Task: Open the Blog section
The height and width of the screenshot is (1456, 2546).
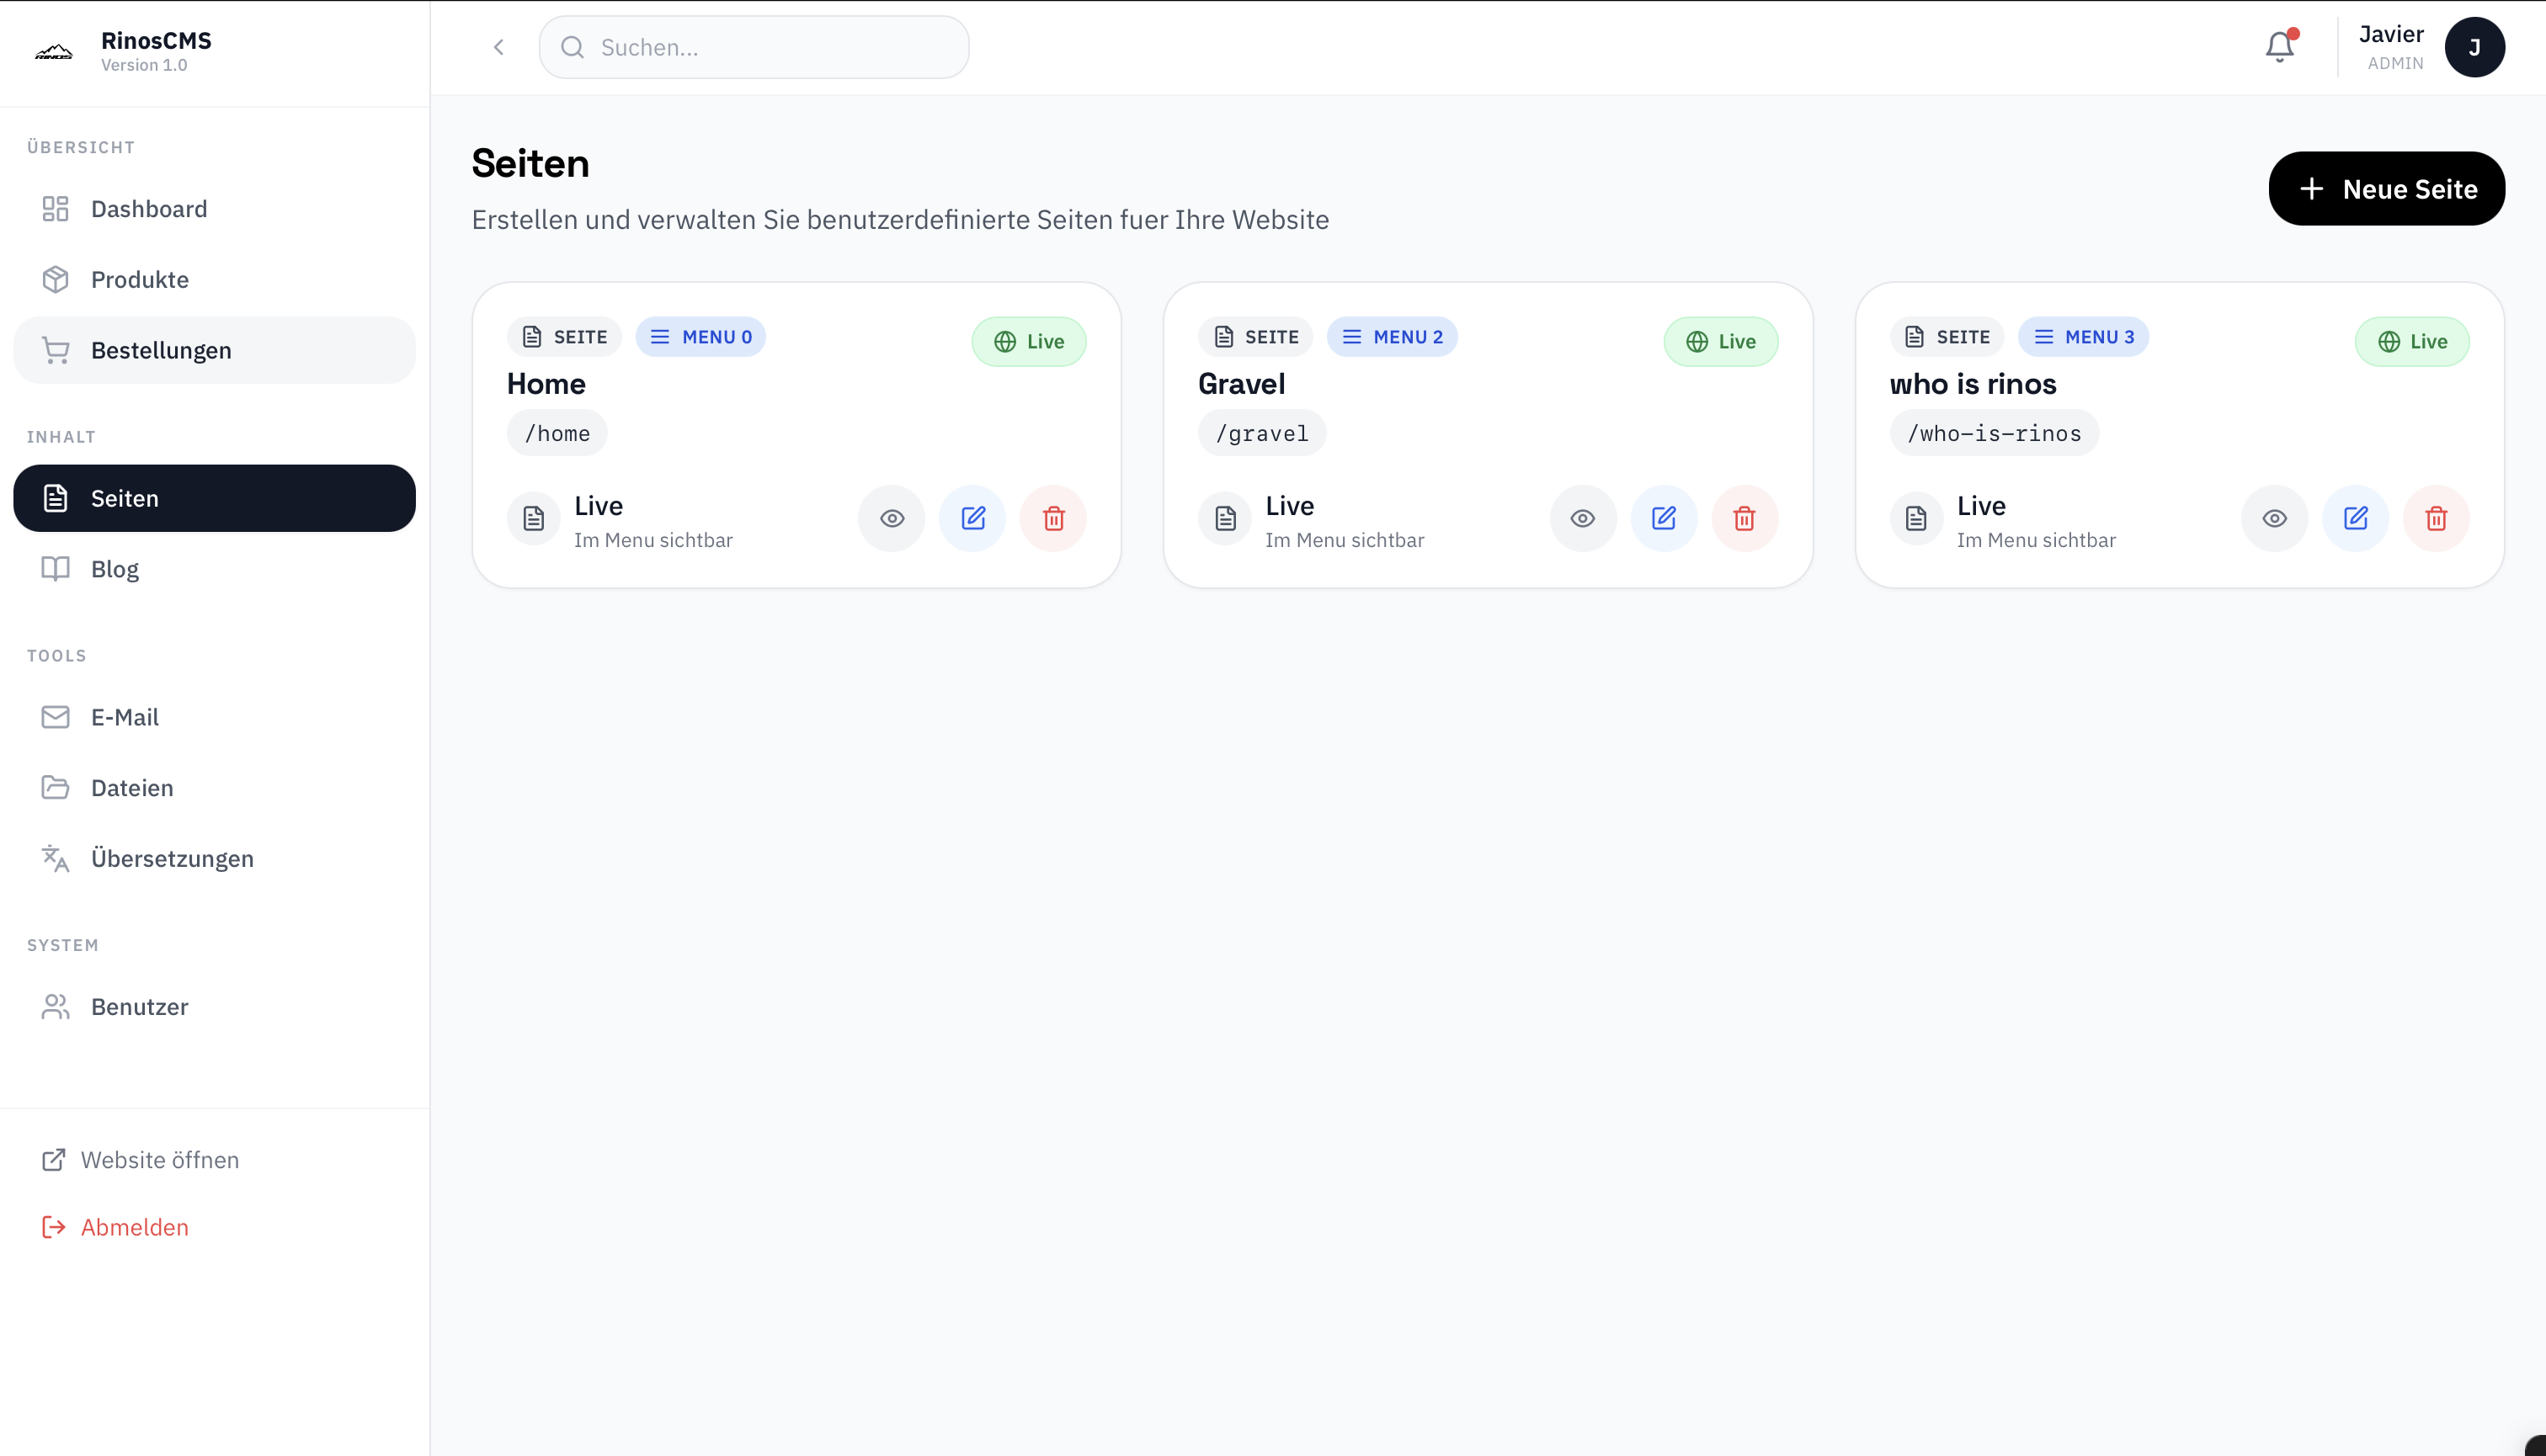Action: coord(214,569)
